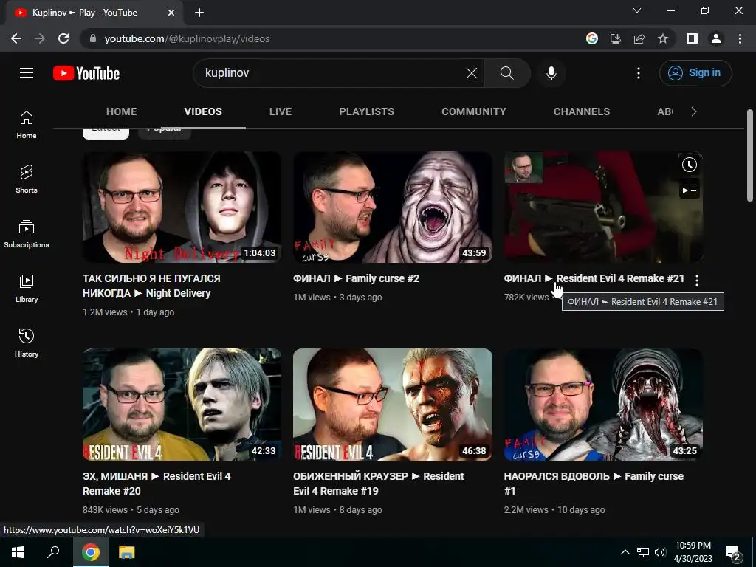Open action menu for Resident Evil 4 Remake #21
Viewport: 756px width, 567px height.
coord(697,280)
